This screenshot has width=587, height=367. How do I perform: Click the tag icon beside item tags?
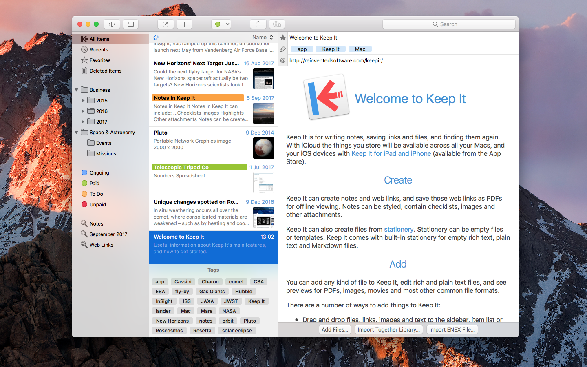click(283, 49)
